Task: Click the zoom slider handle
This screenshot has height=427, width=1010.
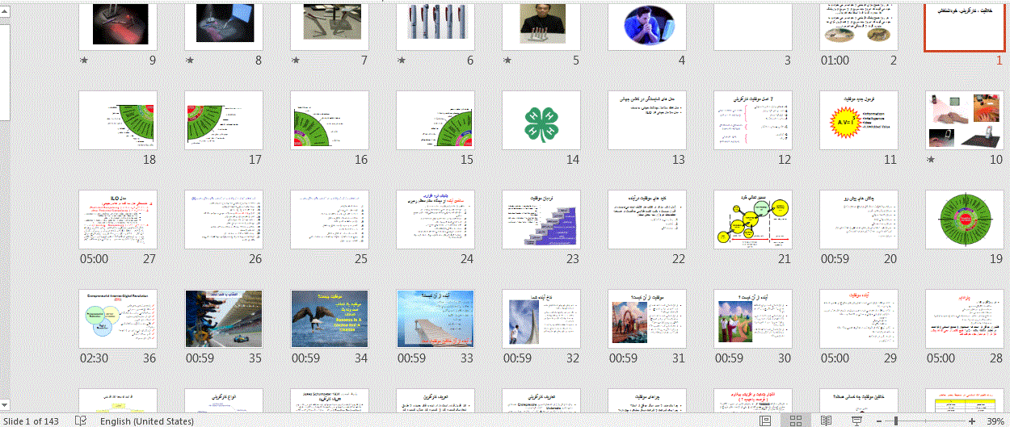Action: click(x=895, y=421)
